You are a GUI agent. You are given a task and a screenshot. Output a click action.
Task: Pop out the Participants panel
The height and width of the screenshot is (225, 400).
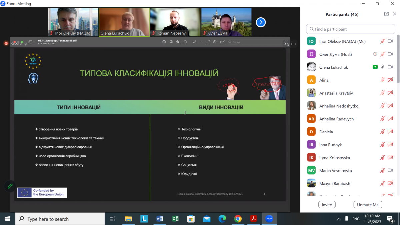tap(386, 14)
